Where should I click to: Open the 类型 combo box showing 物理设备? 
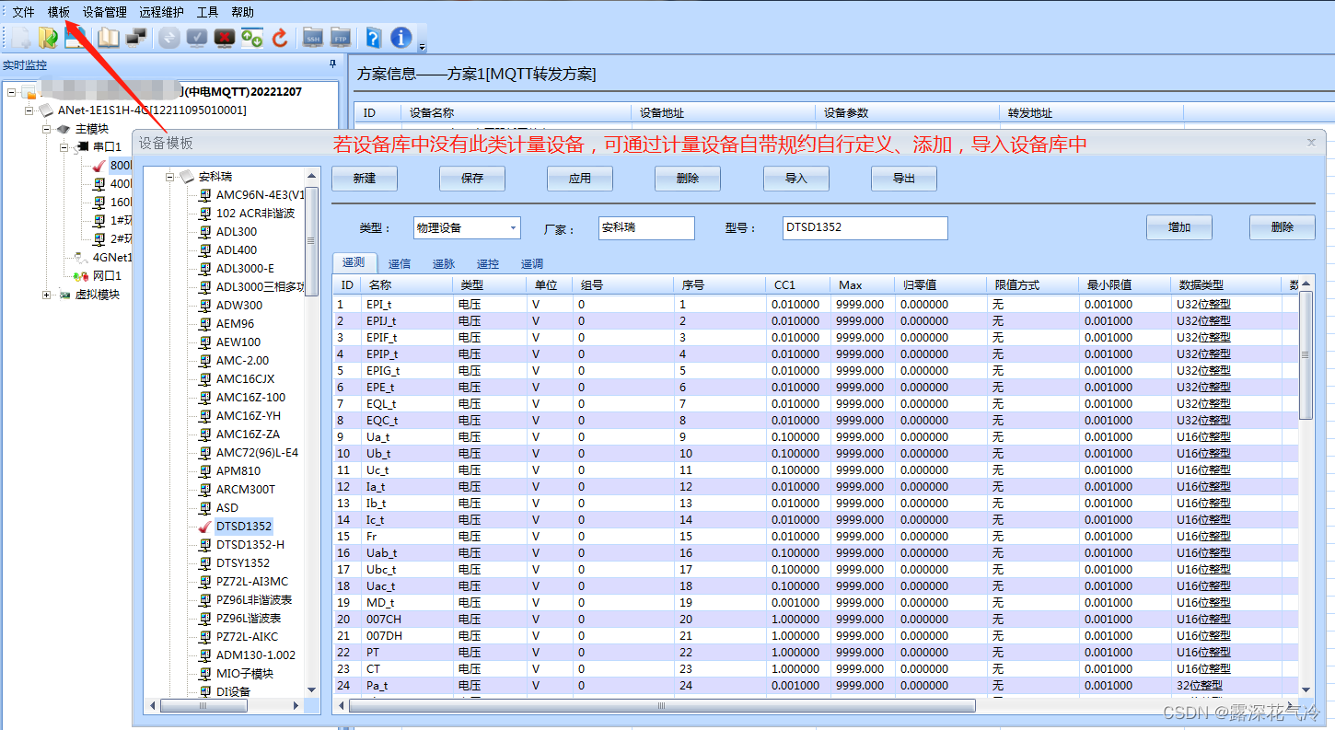(x=467, y=227)
